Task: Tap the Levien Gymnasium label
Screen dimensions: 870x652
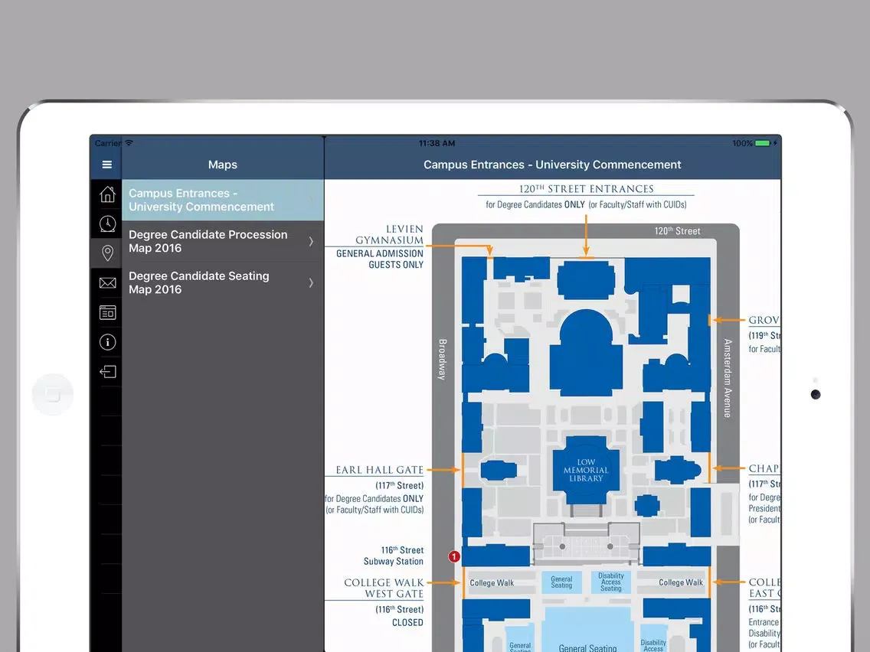Action: point(389,234)
